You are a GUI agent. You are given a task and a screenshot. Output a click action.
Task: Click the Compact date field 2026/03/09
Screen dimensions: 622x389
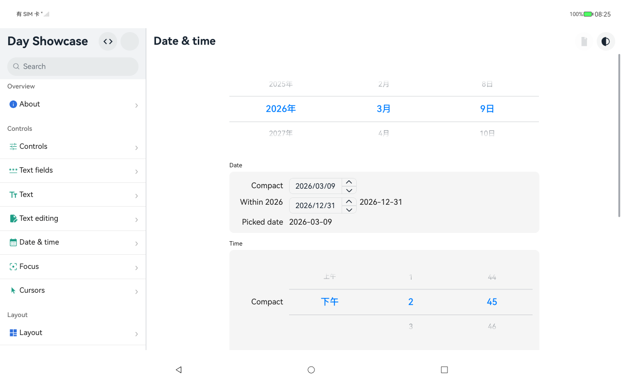click(x=315, y=186)
